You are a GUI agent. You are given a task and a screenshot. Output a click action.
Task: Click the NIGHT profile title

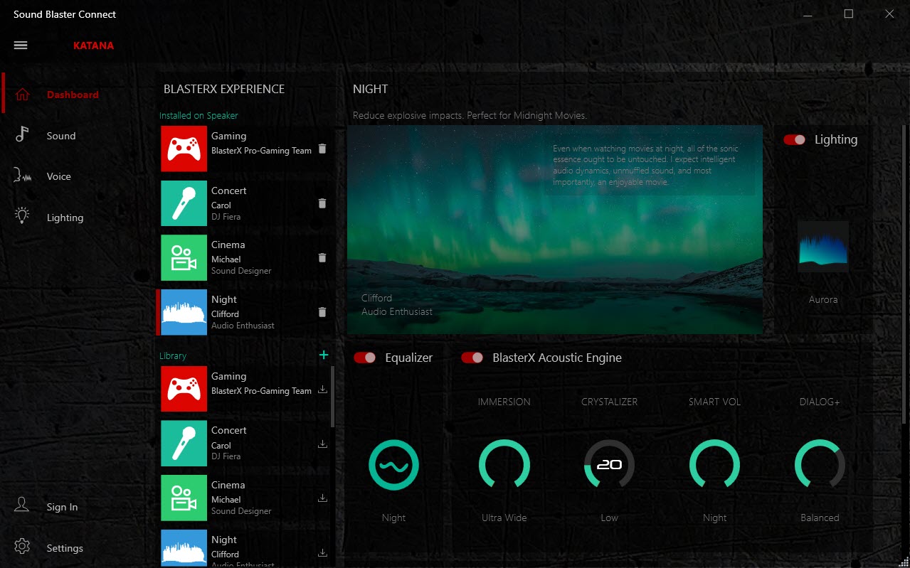[371, 89]
